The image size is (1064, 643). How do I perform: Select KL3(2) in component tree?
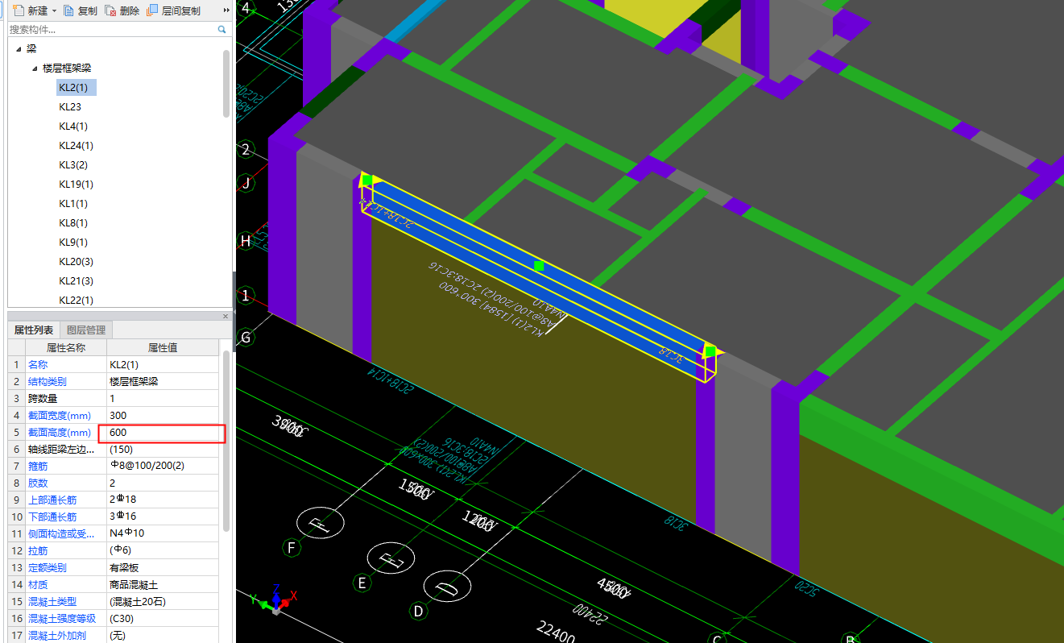tap(73, 164)
